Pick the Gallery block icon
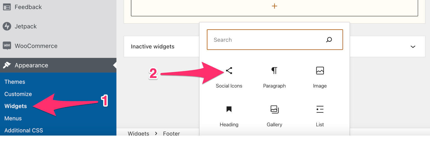The image size is (430, 147). (274, 109)
